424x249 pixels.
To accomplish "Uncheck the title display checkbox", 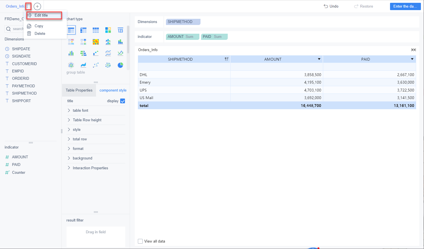I will point(123,101).
